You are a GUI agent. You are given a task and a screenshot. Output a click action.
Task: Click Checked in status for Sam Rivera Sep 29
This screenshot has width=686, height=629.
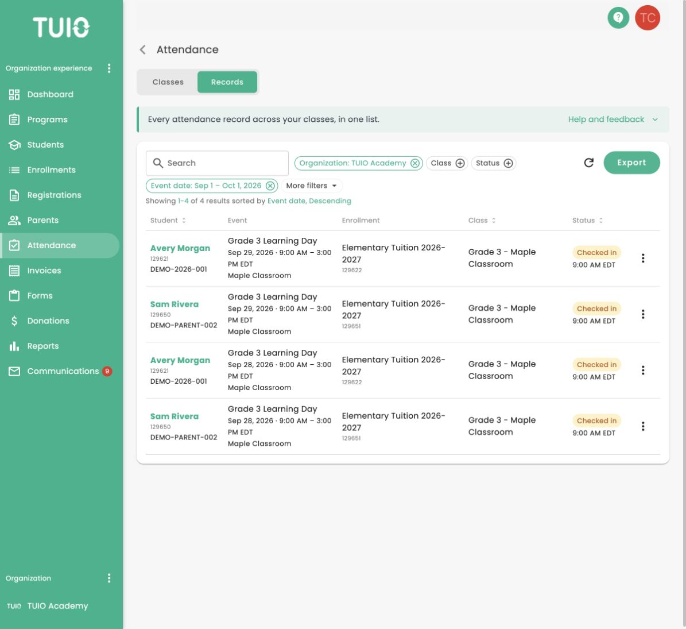click(596, 308)
